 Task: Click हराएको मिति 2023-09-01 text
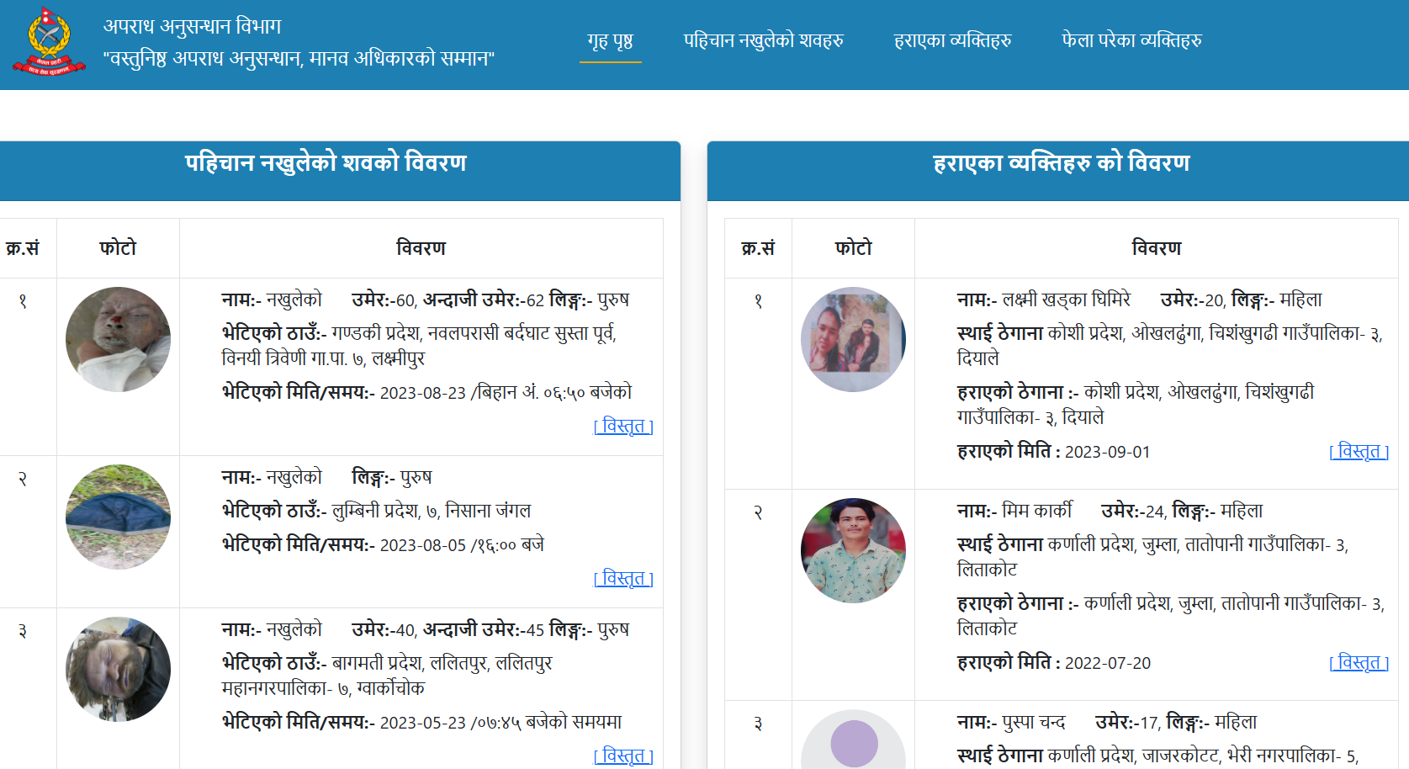[1053, 452]
